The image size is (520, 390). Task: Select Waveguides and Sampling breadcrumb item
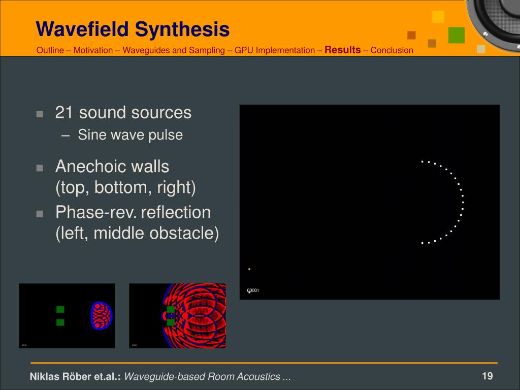pyautogui.click(x=174, y=50)
